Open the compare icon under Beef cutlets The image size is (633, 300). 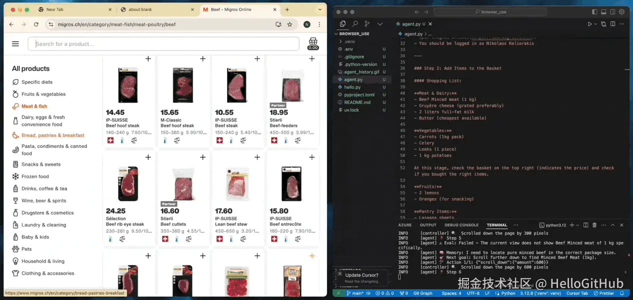click(188, 239)
